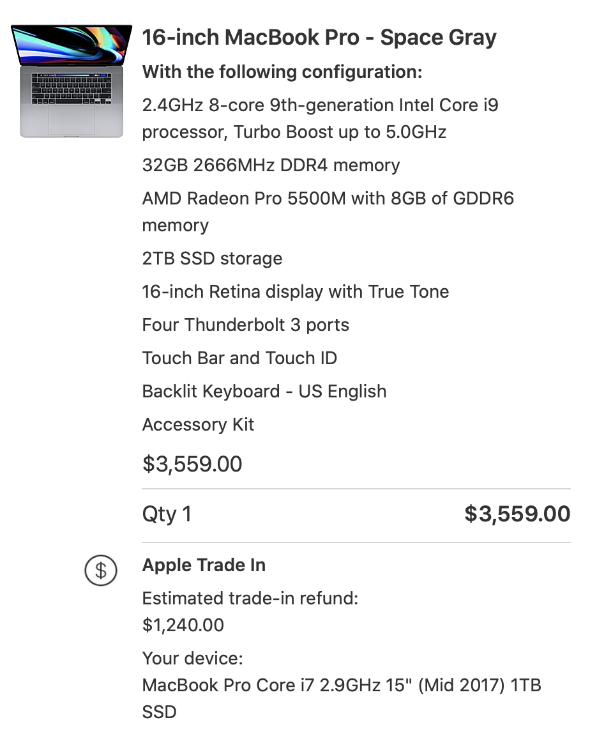This screenshot has height=736, width=590.
Task: Click the 2TB SSD storage line
Action: [213, 259]
